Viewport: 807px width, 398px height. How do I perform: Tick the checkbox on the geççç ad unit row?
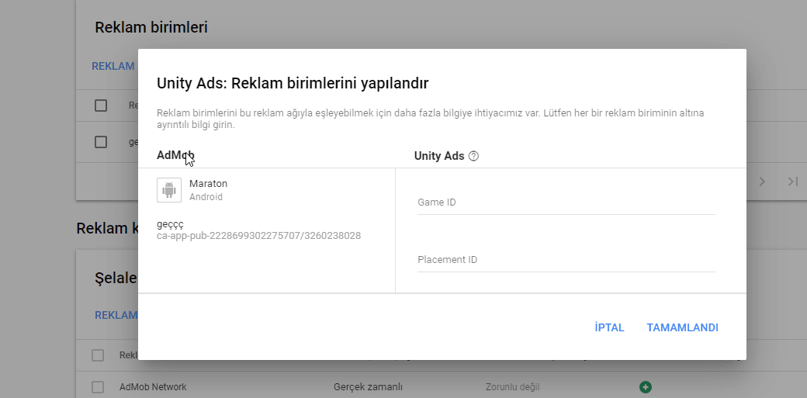click(101, 142)
